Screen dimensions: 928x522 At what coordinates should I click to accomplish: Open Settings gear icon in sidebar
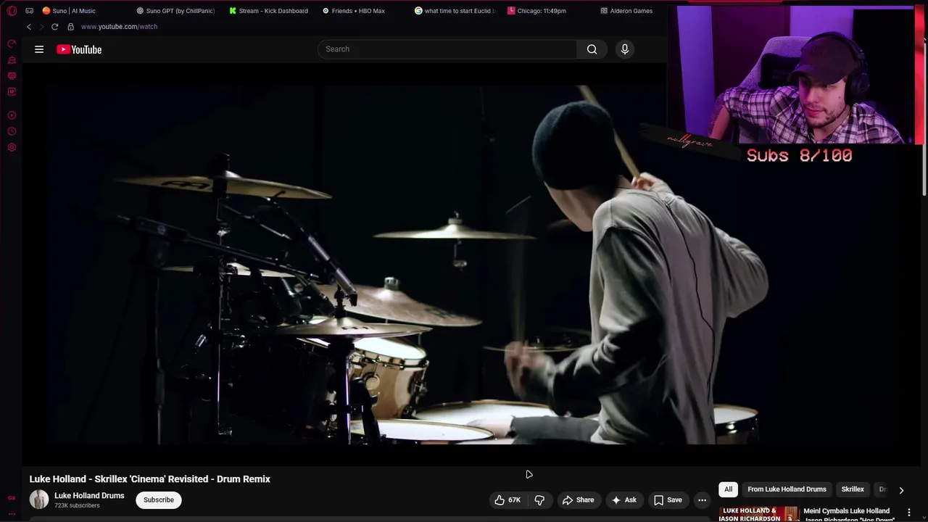[12, 147]
